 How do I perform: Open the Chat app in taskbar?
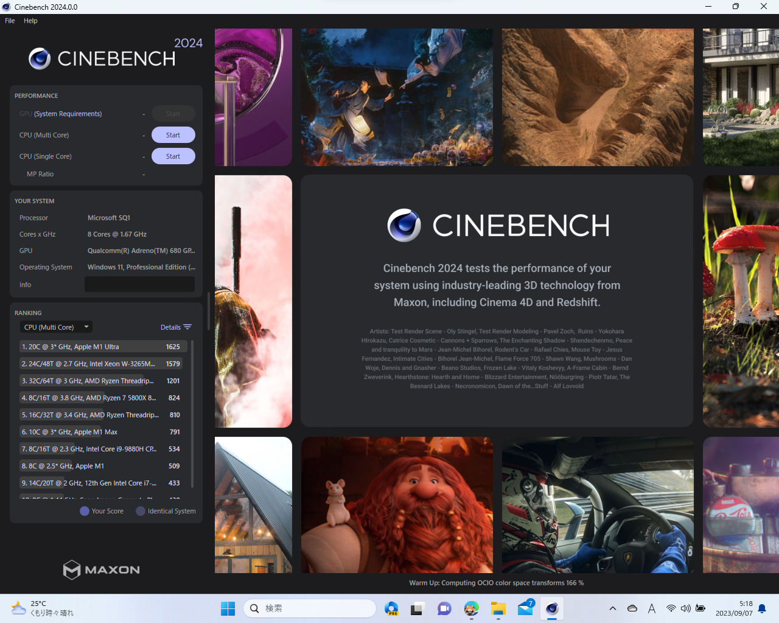click(444, 608)
